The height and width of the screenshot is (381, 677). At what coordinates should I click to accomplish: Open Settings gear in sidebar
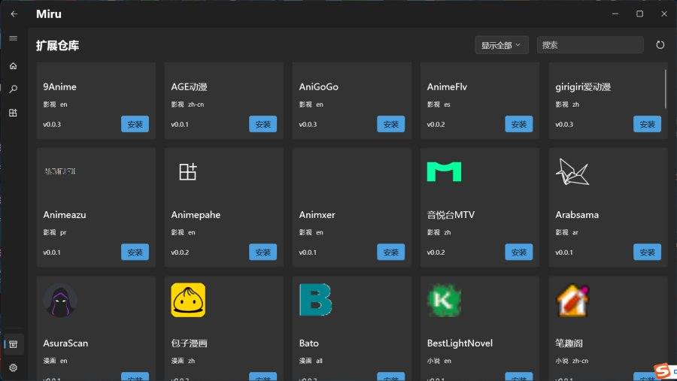(x=14, y=367)
